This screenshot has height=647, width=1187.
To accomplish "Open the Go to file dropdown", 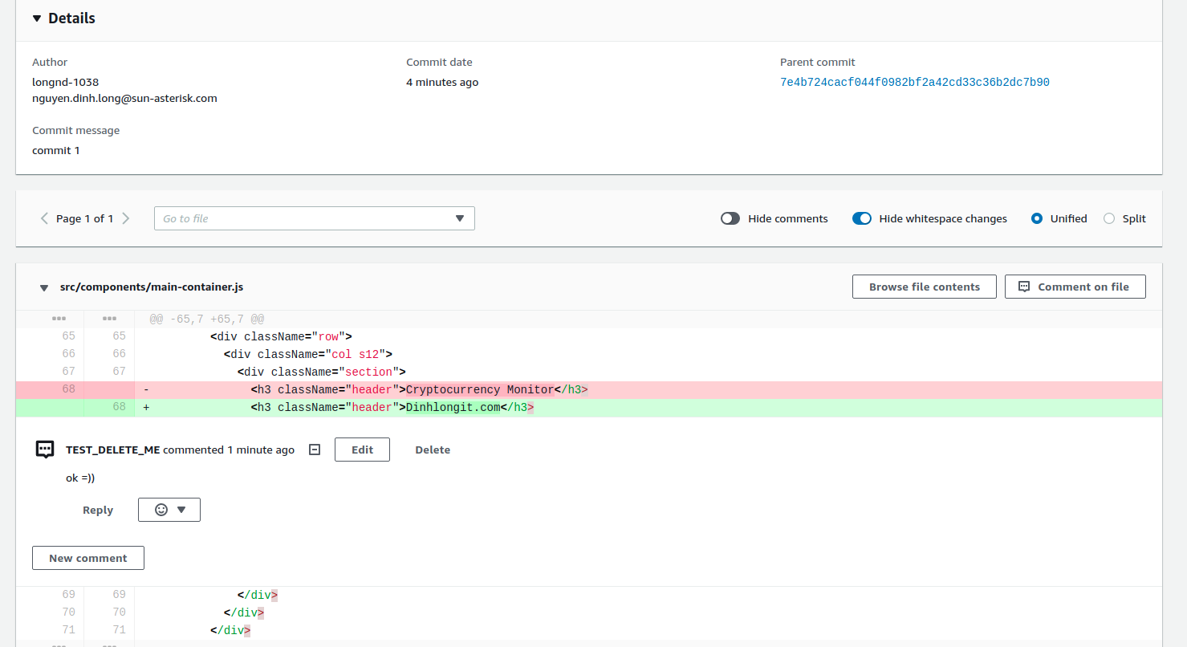I will point(314,218).
